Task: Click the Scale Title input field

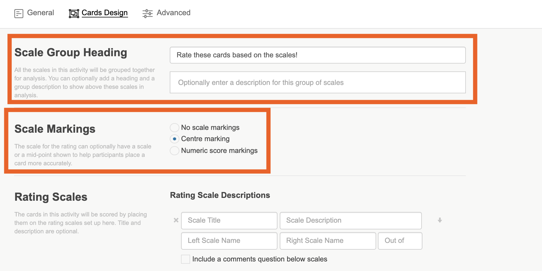Action: pos(229,220)
